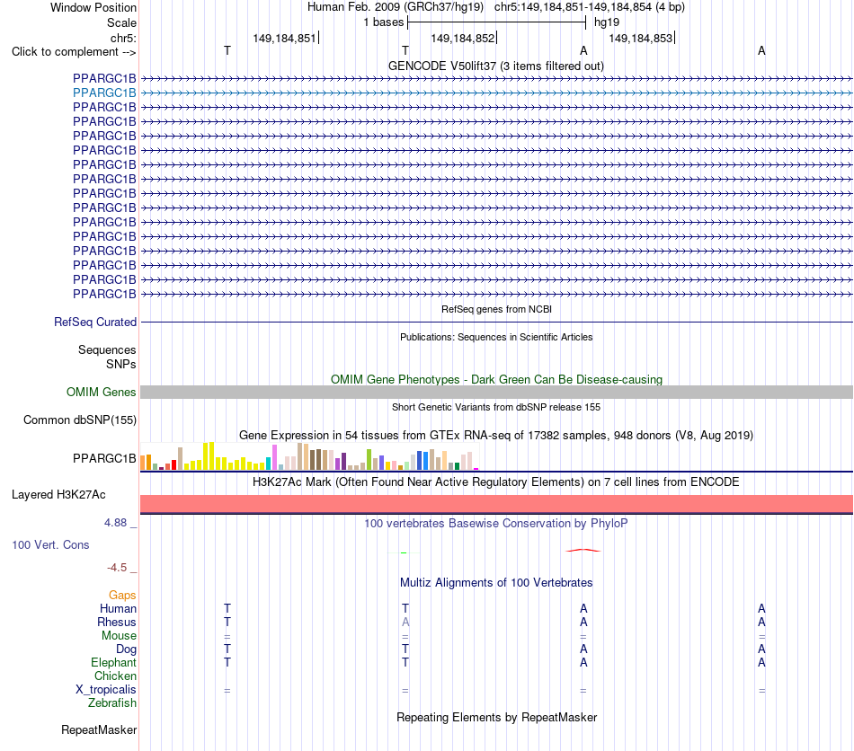
Task: Click the small green PhyloP conservation mark
Action: click(404, 552)
